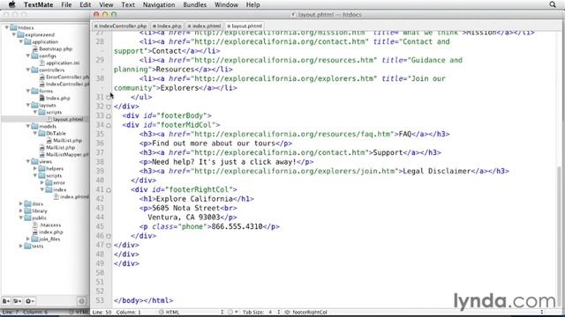Open the View menu

pyautogui.click(x=106, y=4)
